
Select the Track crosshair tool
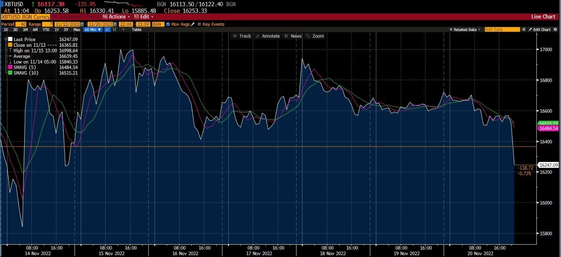(x=242, y=36)
